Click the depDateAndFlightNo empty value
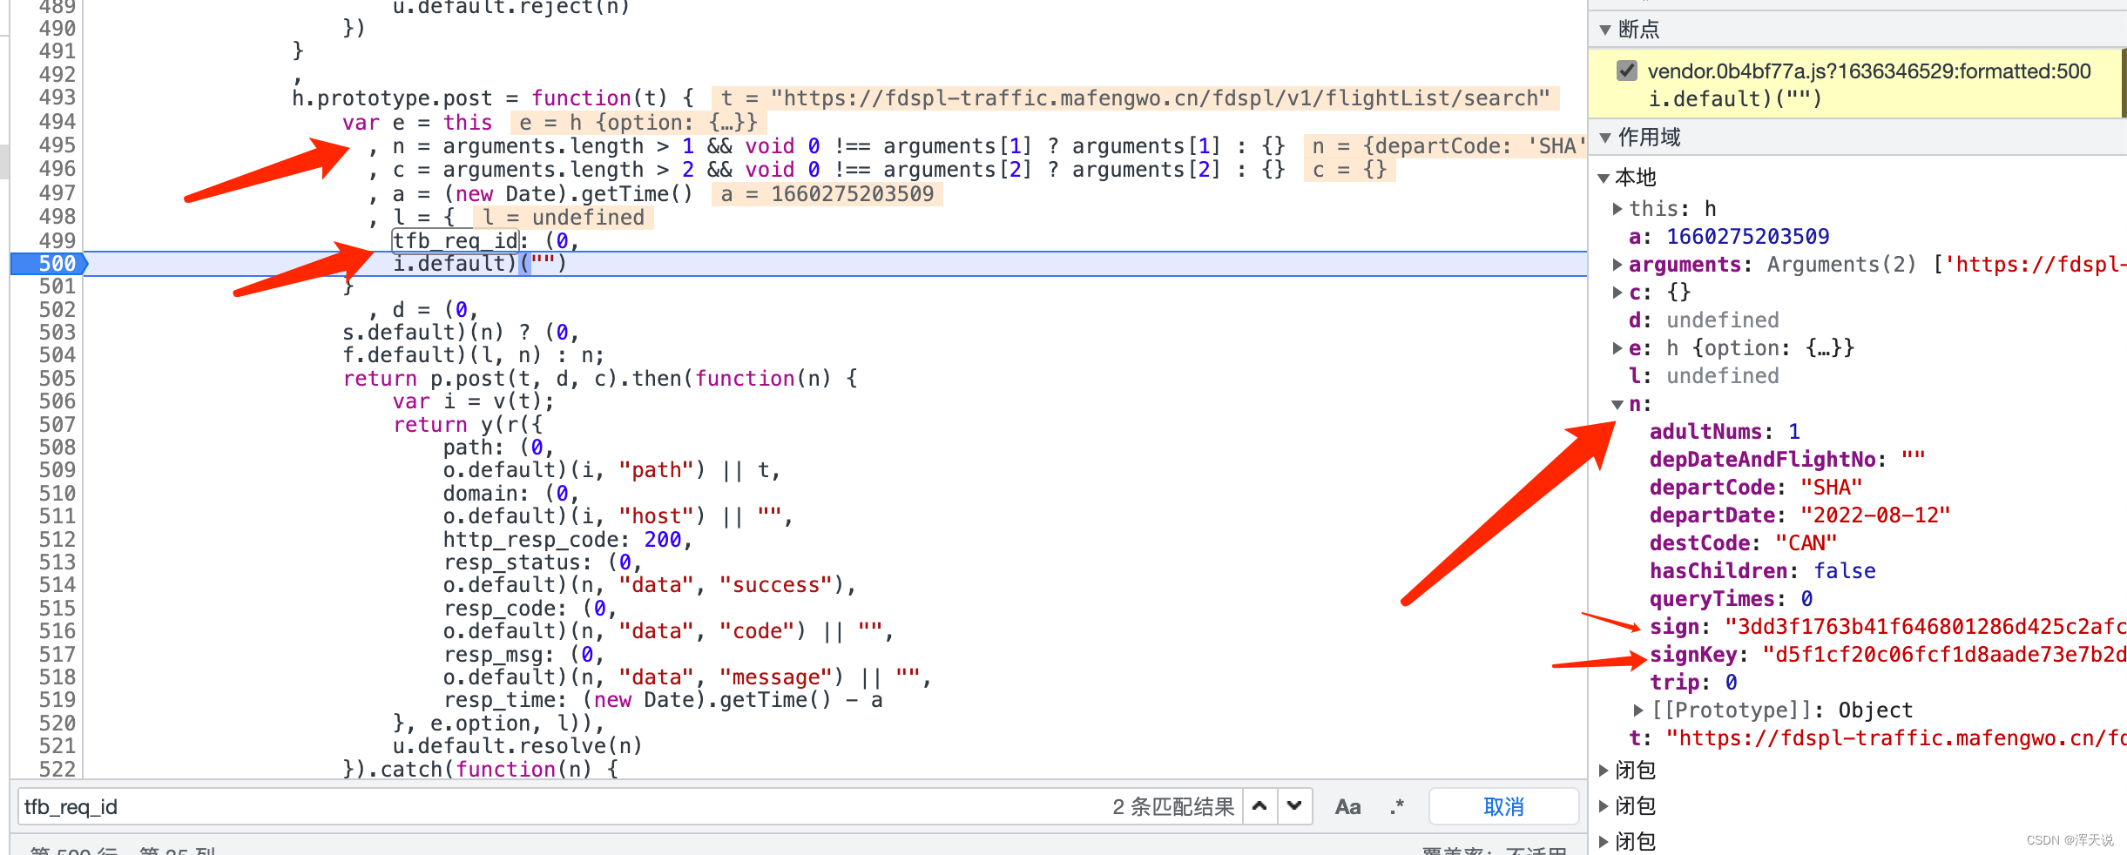 (1914, 460)
